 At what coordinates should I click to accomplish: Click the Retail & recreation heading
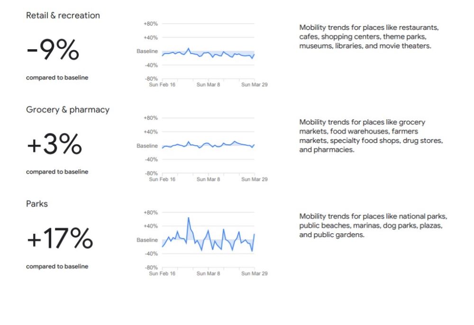(63, 16)
